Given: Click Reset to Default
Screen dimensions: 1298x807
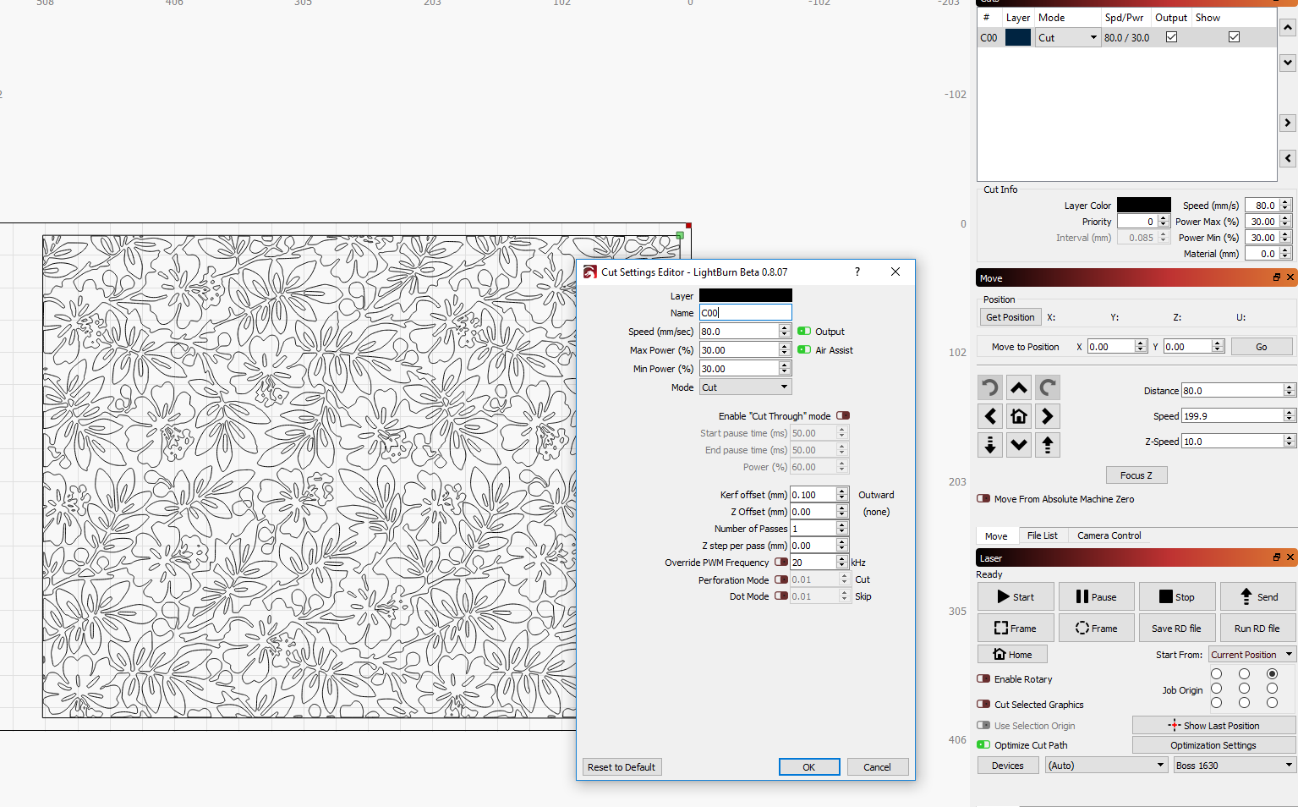Looking at the screenshot, I should 622,766.
